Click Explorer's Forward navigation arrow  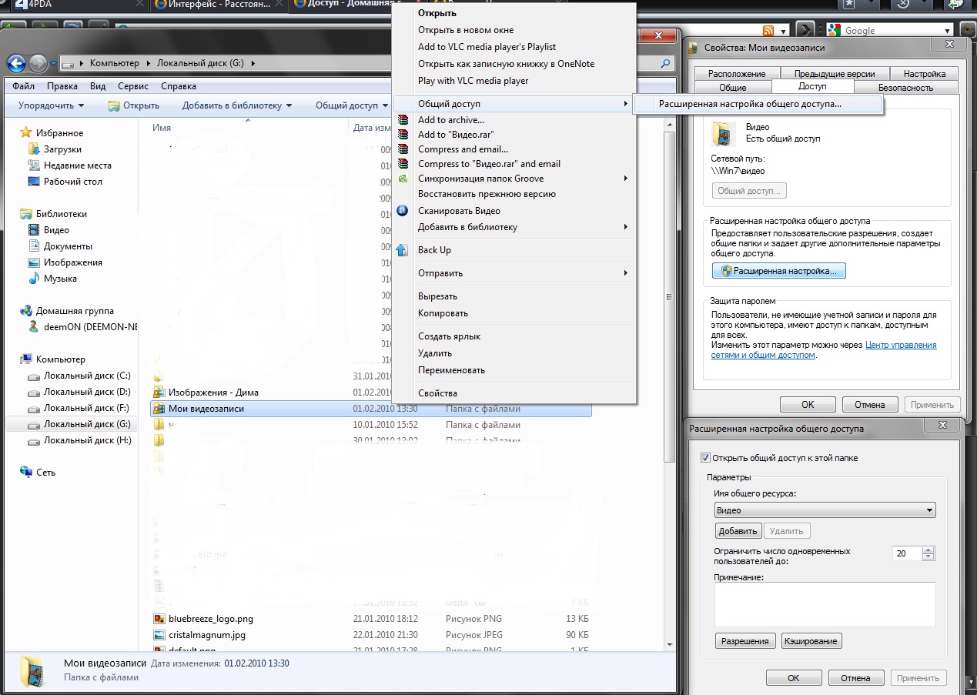pyautogui.click(x=38, y=63)
